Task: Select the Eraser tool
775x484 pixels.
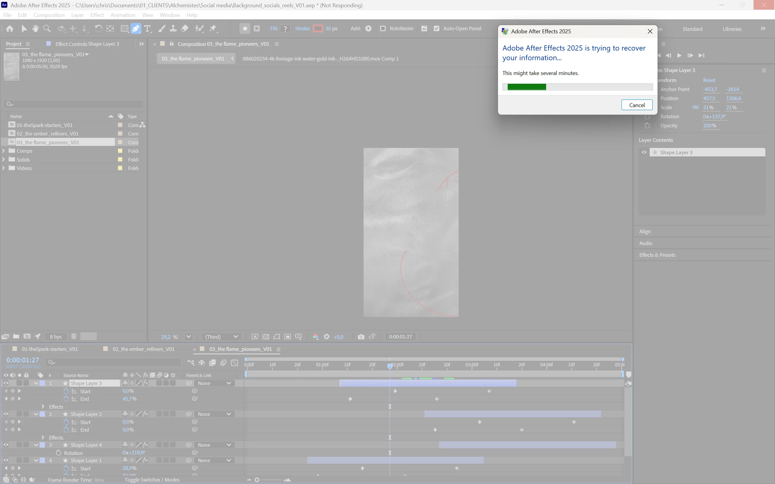Action: pos(184,28)
